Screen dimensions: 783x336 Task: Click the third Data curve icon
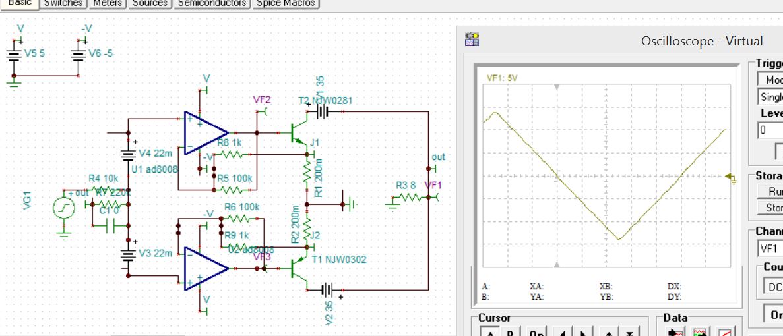point(725,331)
